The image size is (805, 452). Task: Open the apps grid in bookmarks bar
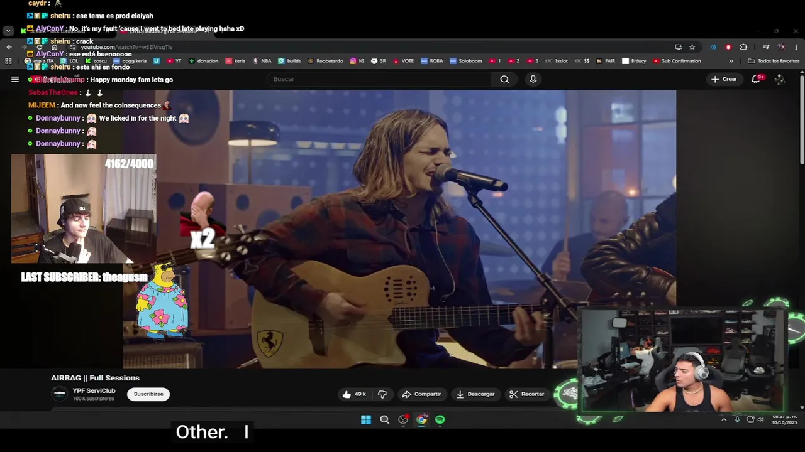8,61
